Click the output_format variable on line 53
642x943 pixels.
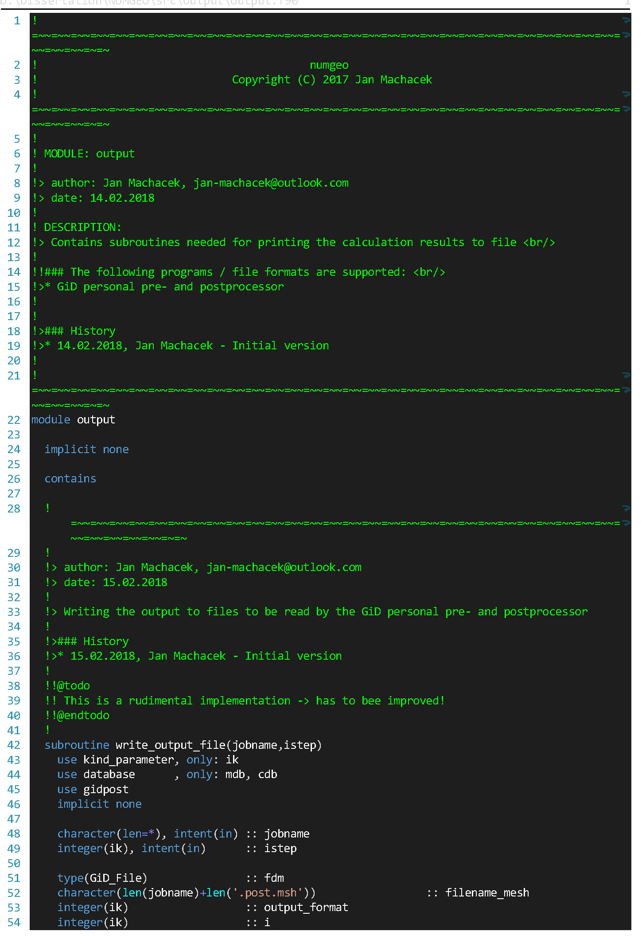click(306, 908)
